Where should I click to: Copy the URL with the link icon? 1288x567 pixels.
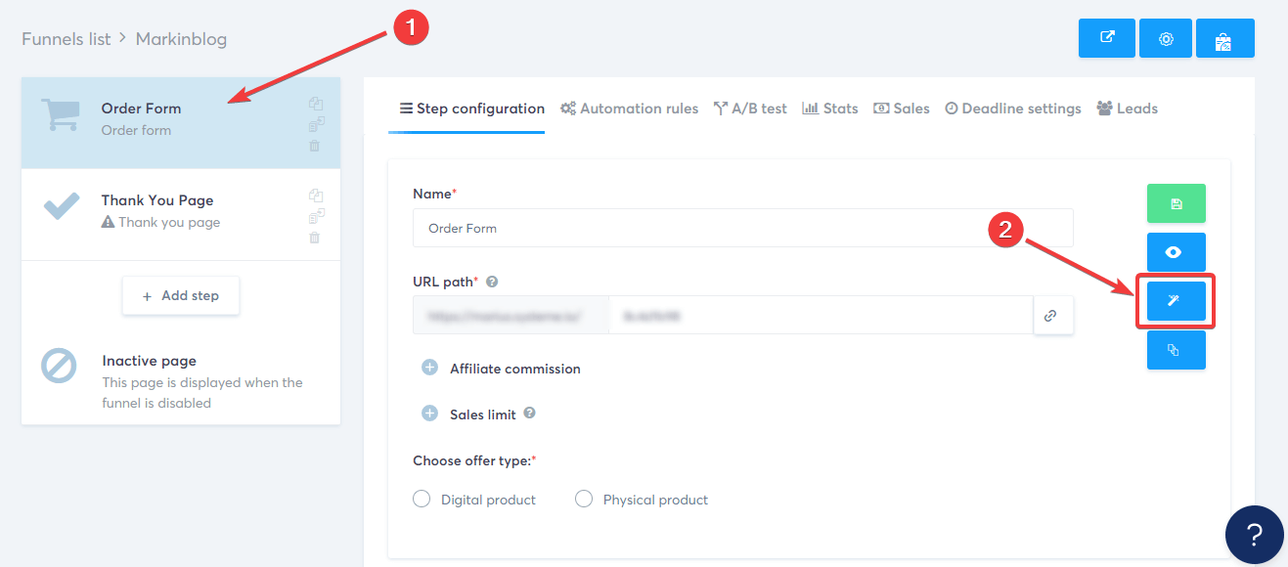pyautogui.click(x=1053, y=315)
